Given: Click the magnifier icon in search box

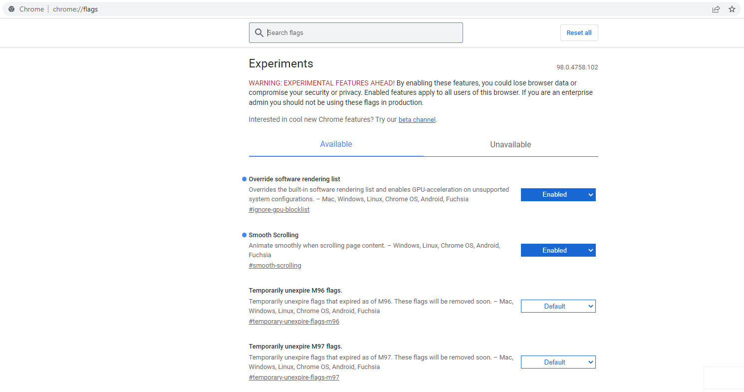Looking at the screenshot, I should [259, 33].
